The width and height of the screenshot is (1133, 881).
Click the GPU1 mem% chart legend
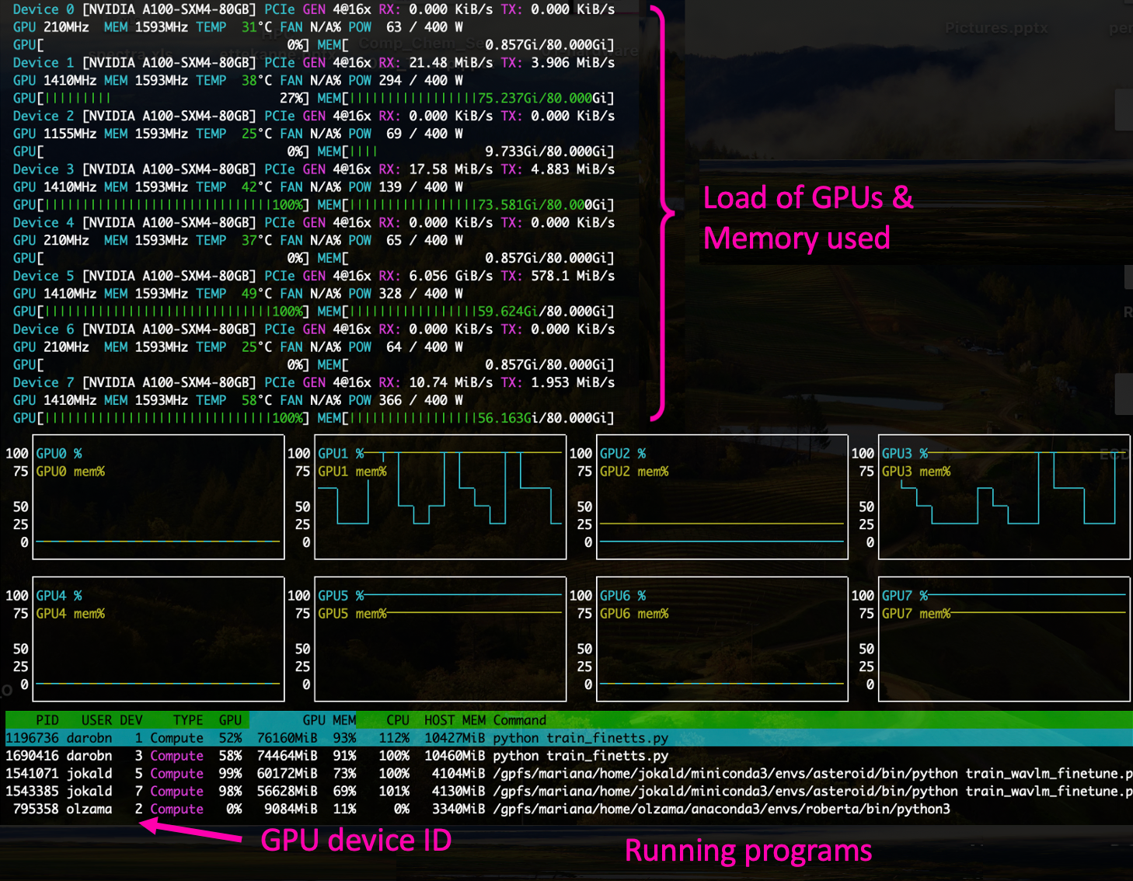352,472
